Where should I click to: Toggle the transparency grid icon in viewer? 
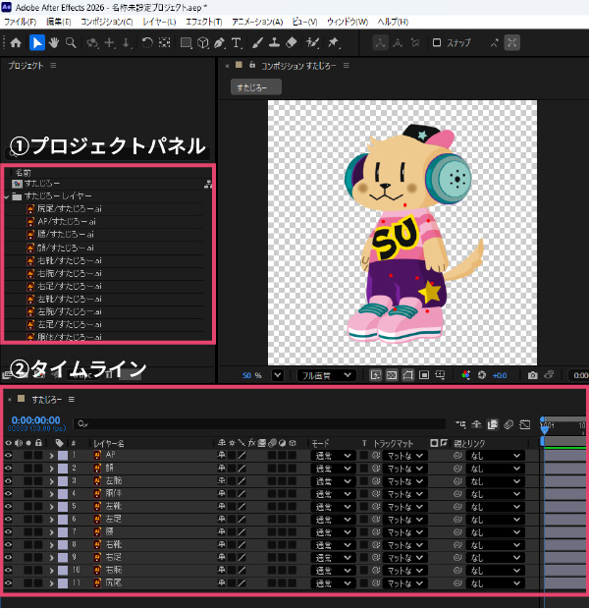[392, 375]
